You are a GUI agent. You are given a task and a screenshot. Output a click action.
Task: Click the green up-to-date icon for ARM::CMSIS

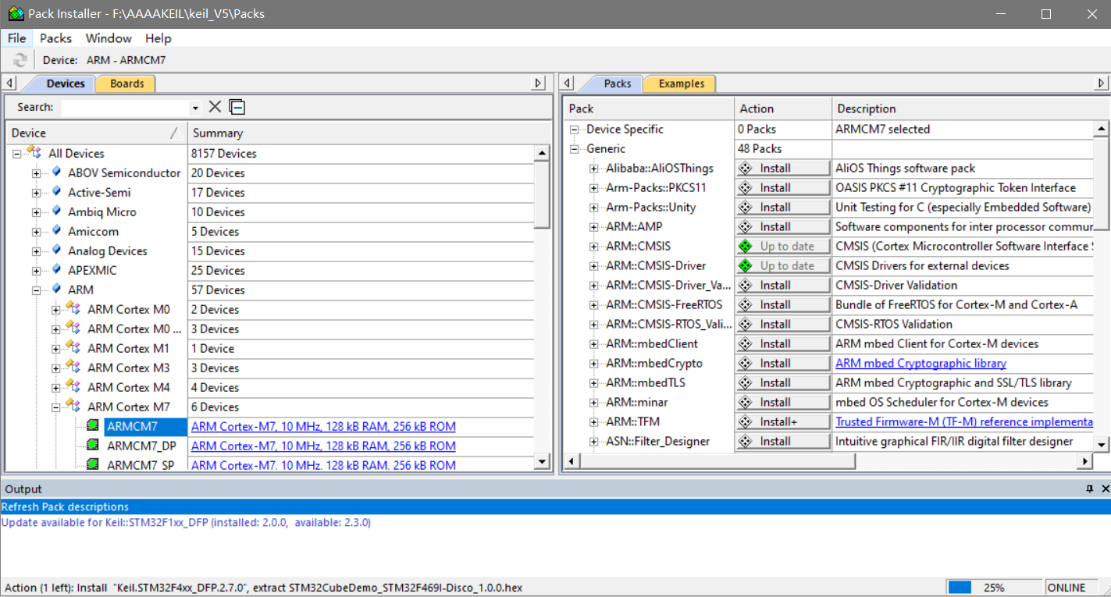click(x=745, y=246)
